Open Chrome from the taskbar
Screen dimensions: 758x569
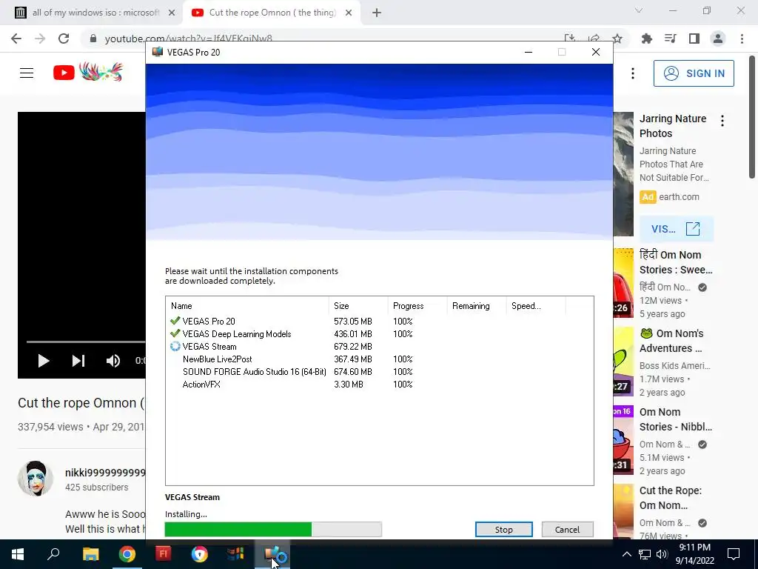click(127, 554)
